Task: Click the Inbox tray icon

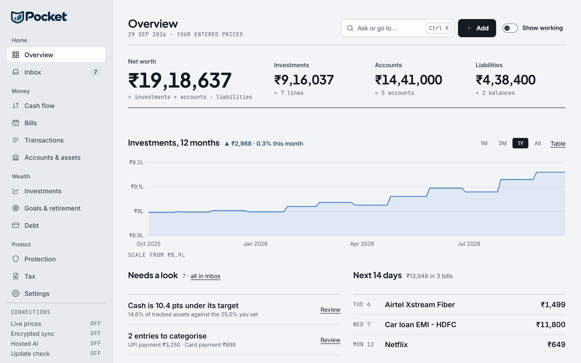Action: (16, 72)
